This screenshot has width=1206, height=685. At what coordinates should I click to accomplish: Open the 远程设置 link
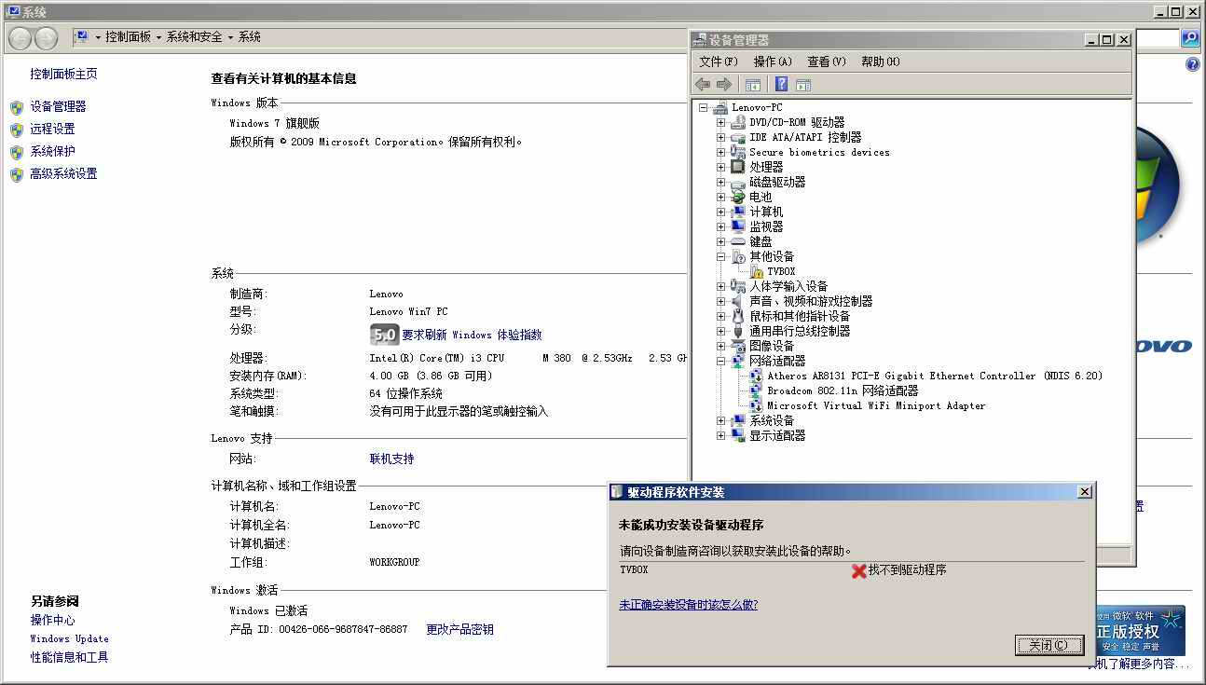pos(52,129)
